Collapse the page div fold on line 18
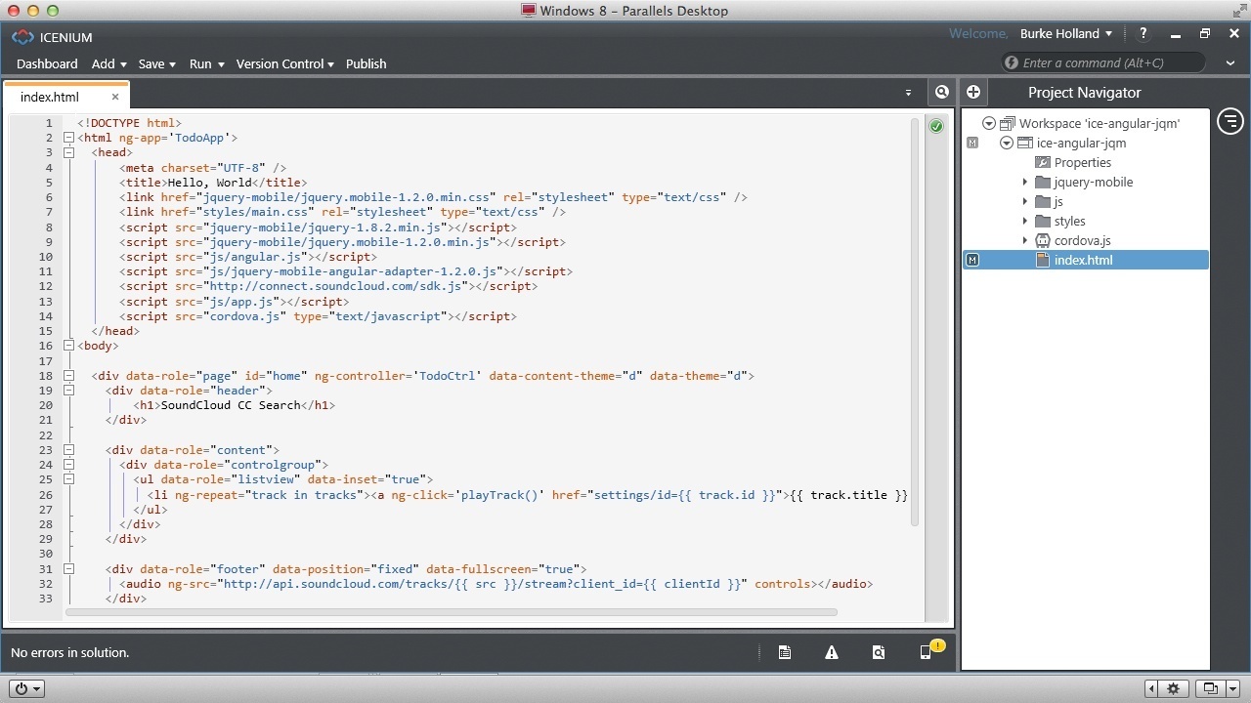The height and width of the screenshot is (703, 1251). tap(69, 376)
